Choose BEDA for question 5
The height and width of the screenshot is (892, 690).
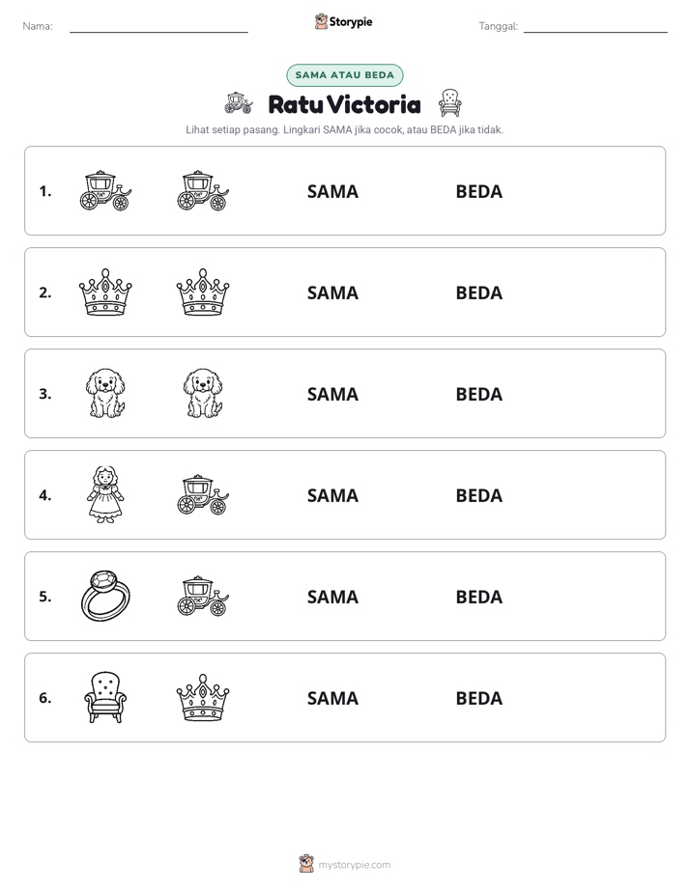tap(479, 597)
